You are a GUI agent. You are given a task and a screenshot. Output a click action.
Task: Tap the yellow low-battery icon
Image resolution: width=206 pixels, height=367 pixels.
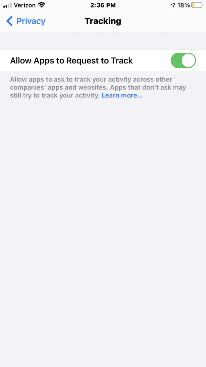coord(197,5)
